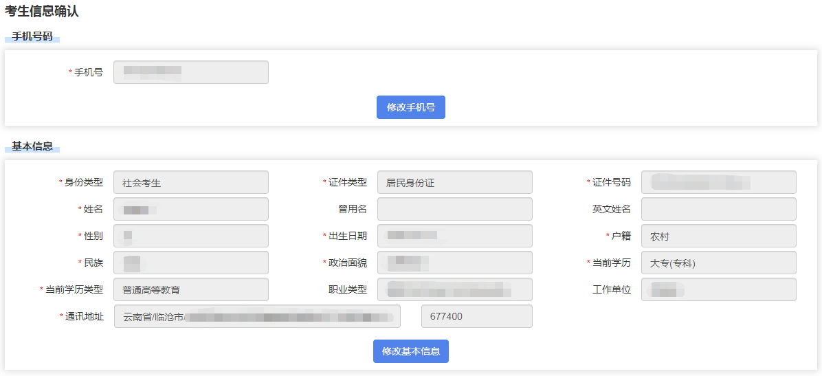Select the 民族 field
This screenshot has height=376, width=822.
coord(190,263)
